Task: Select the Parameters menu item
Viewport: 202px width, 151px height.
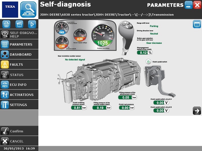Action: point(19,44)
